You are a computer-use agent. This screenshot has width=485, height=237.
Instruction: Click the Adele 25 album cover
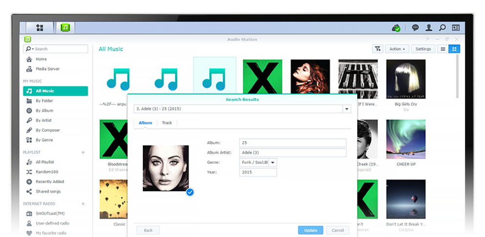coord(166,168)
